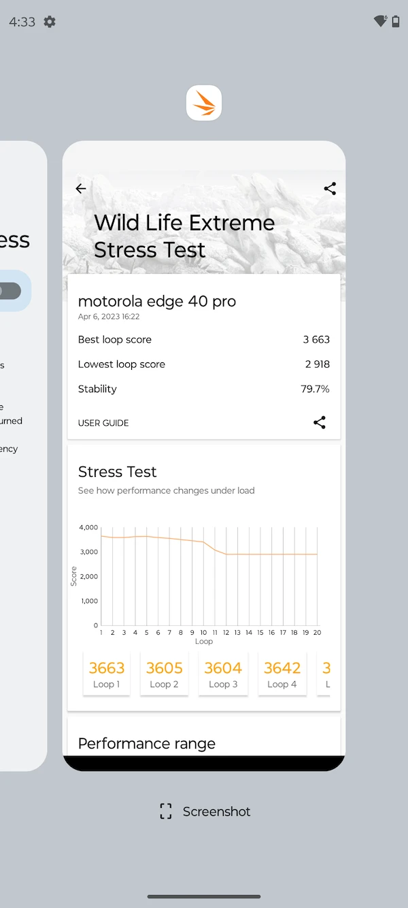
Task: Tap the share icon in header
Action: click(x=330, y=189)
